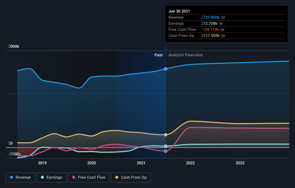Click the 2022 x-axis label
The width and height of the screenshot is (295, 188).
[x=190, y=163]
